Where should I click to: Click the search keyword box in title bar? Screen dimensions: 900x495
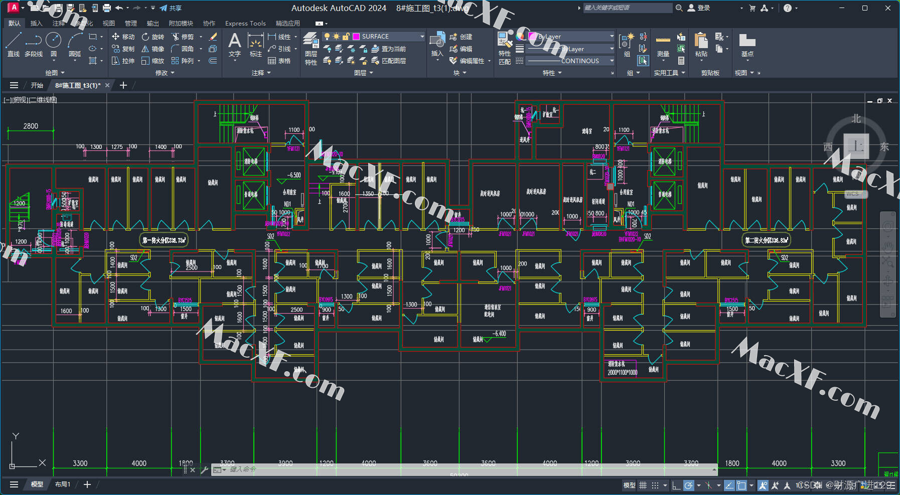627,8
